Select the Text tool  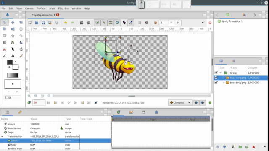13,56
